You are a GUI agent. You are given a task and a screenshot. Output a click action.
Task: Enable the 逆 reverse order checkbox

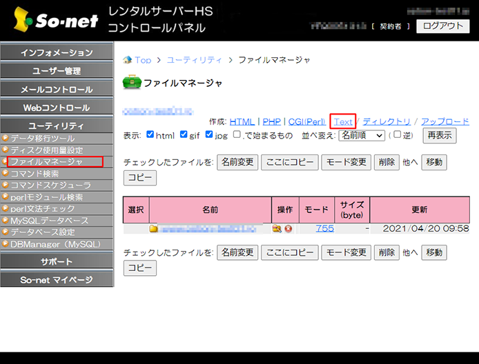point(397,135)
